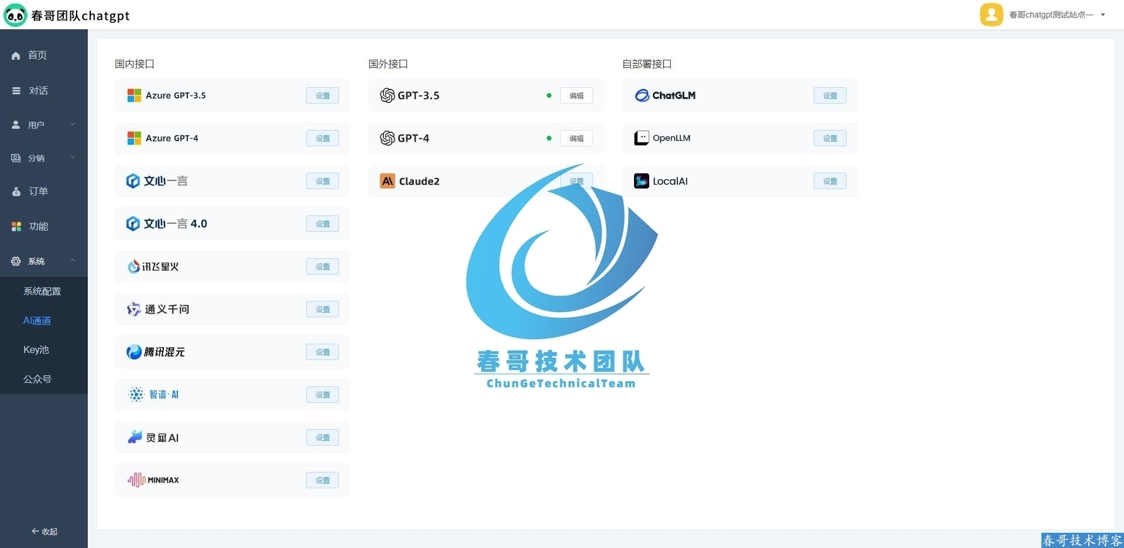Click the 国内接口 section heading
Viewport: 1124px width, 548px height.
pos(135,64)
